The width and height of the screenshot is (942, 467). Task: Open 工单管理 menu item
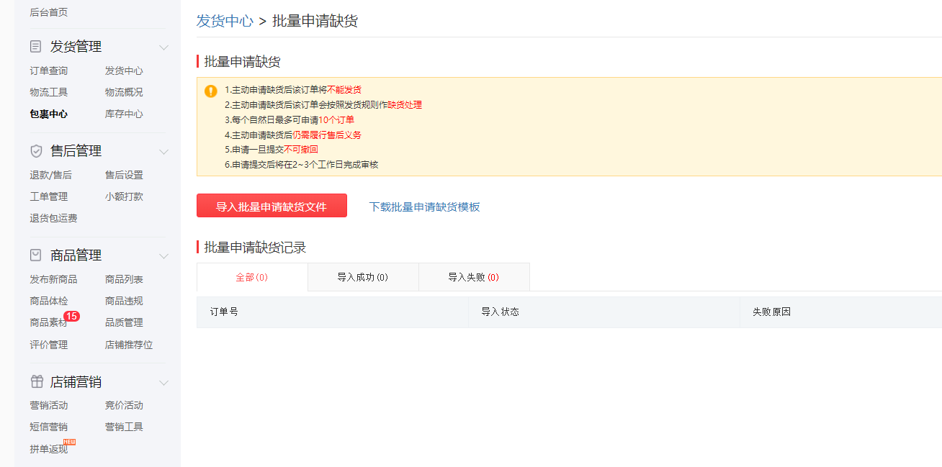(49, 196)
